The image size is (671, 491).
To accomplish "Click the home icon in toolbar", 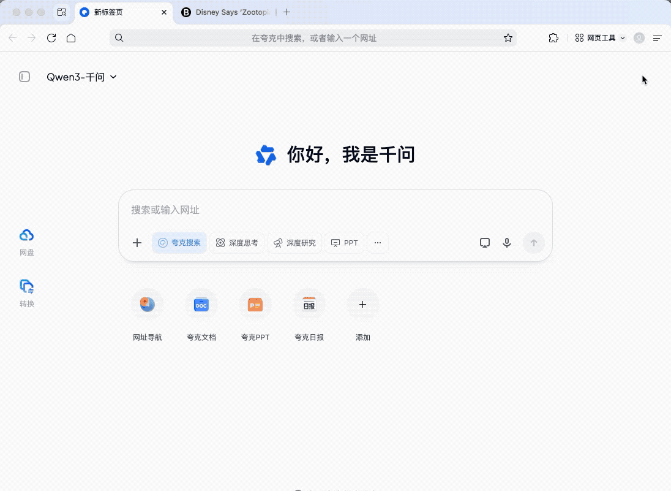I will pos(71,38).
